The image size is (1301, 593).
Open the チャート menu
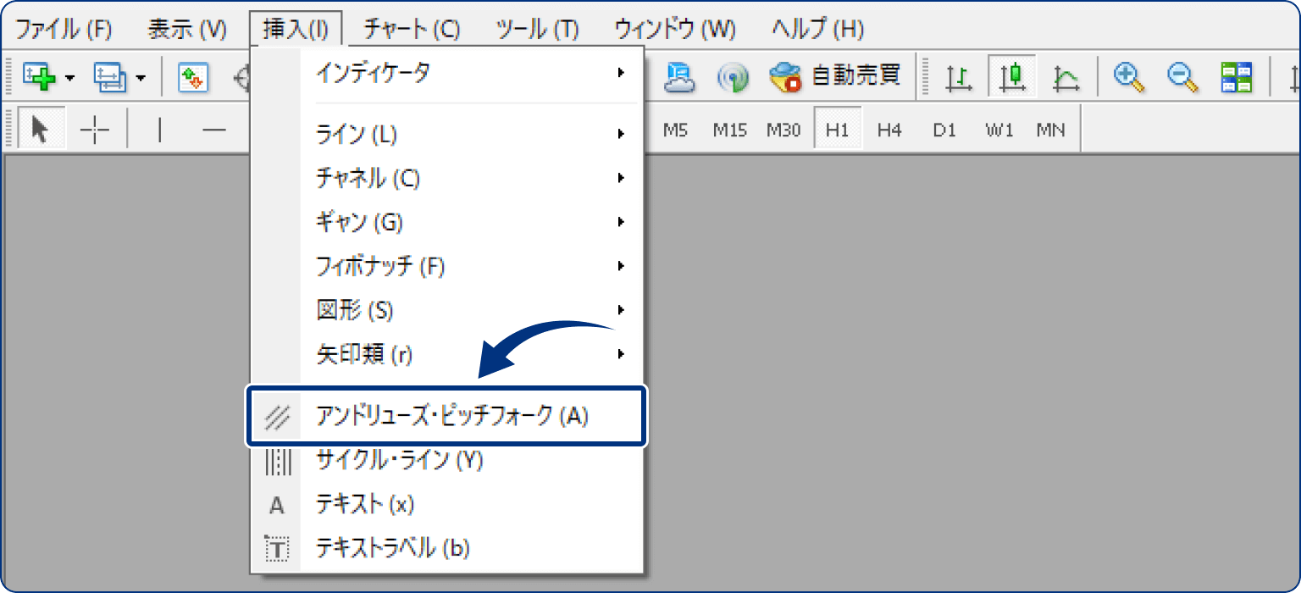411,28
